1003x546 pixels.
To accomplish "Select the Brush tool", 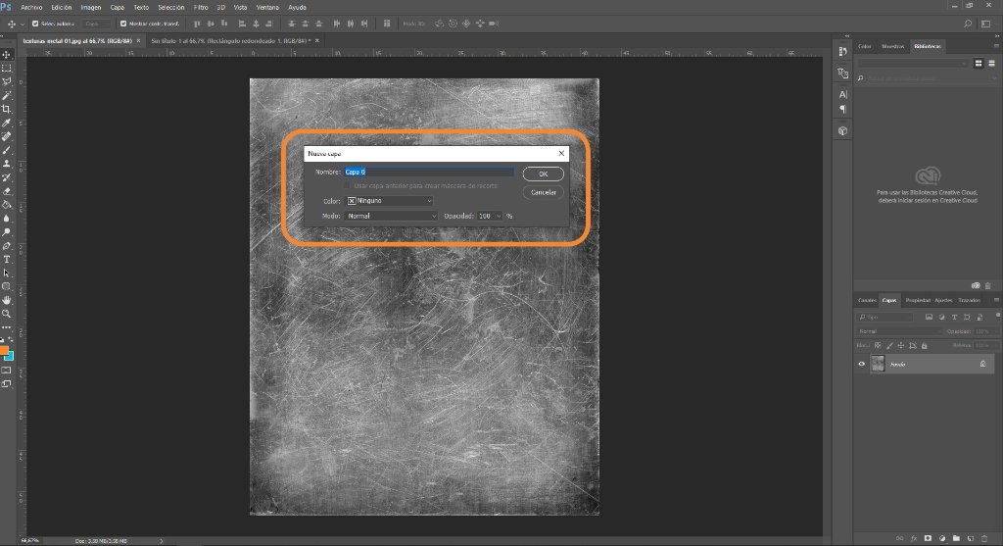I will 7,150.
